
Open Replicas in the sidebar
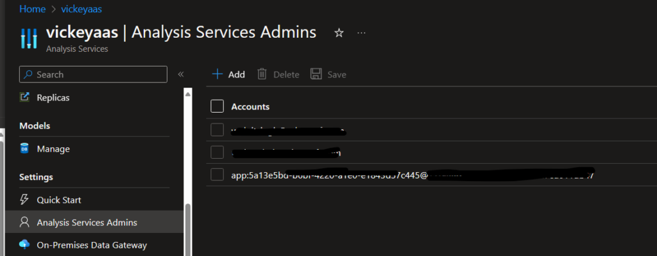(53, 98)
